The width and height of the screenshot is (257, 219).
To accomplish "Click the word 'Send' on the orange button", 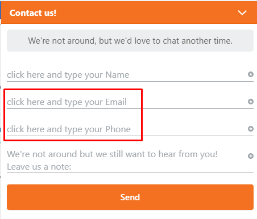I will click(x=130, y=197).
